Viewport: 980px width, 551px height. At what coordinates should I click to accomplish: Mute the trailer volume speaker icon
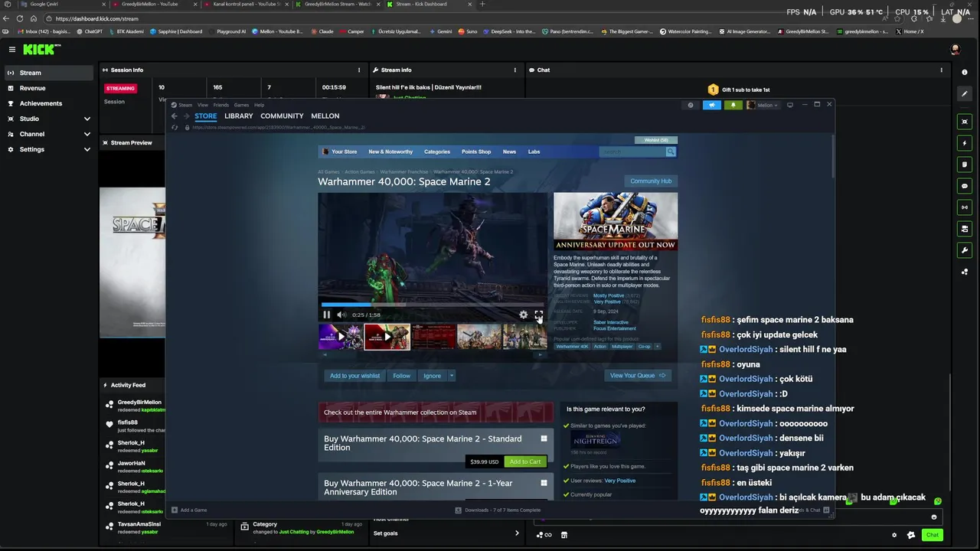(x=341, y=315)
